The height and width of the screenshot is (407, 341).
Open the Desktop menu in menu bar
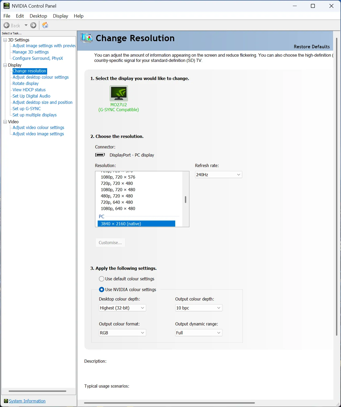[x=38, y=16]
